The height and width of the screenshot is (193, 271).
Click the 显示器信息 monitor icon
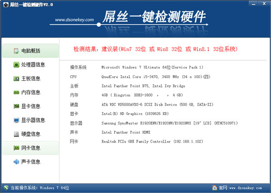16,120
